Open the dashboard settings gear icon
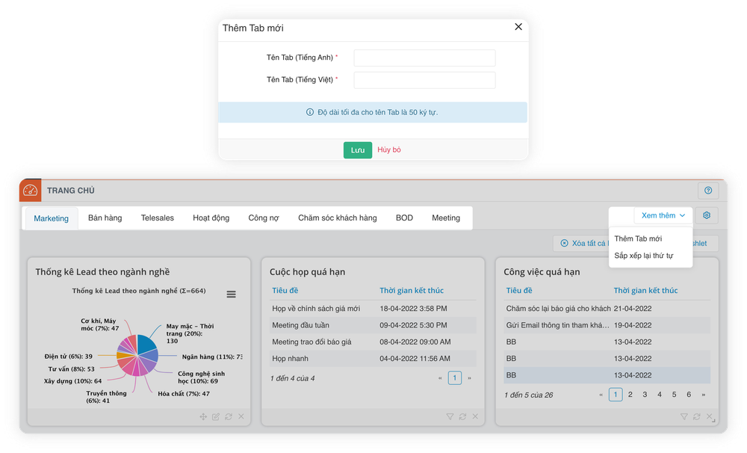This screenshot has height=453, width=747. tap(707, 215)
